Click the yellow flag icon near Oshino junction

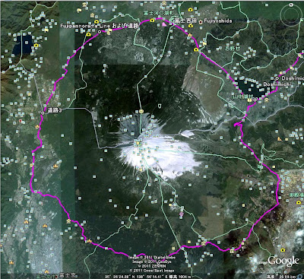pyautogui.click(x=204, y=43)
